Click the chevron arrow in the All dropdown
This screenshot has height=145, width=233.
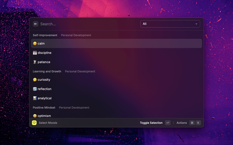197,24
